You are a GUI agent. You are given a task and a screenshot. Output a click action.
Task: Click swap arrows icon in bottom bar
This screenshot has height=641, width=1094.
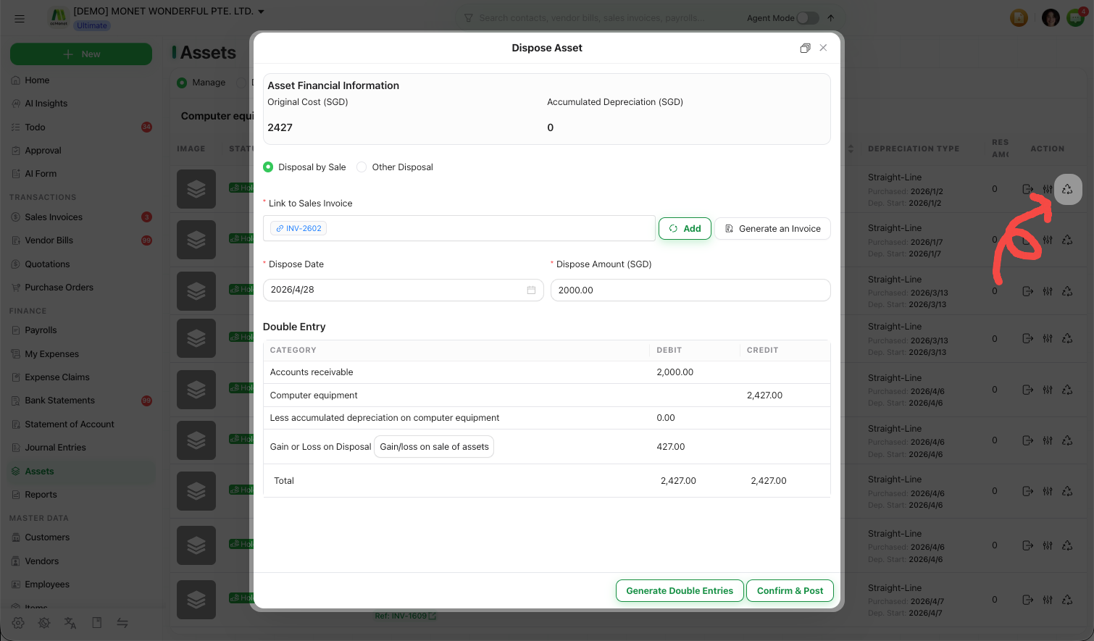tap(122, 623)
